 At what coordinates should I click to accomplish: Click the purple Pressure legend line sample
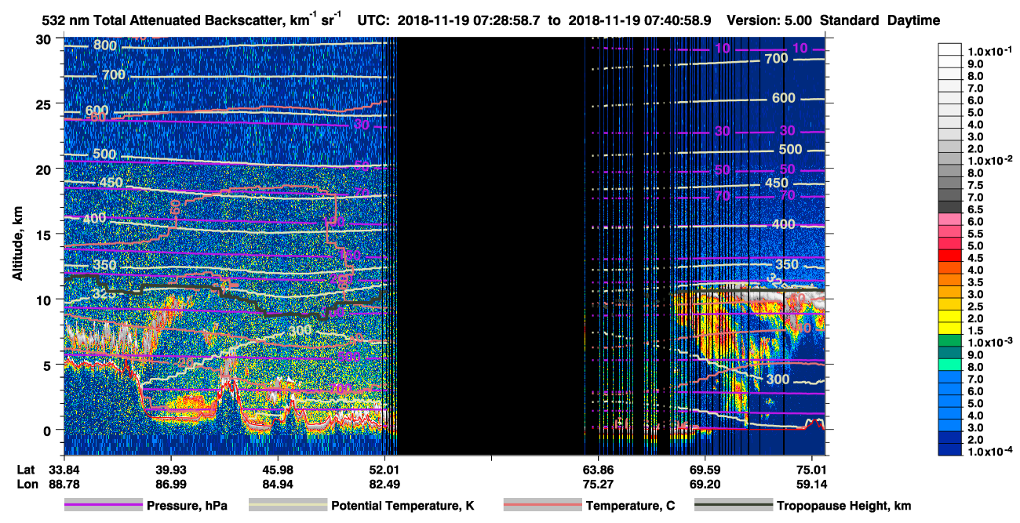(103, 506)
